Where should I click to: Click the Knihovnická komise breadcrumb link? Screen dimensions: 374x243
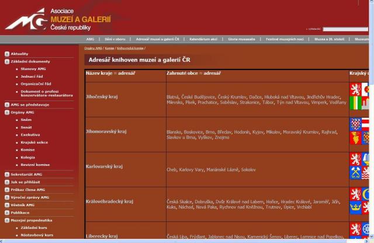pos(130,48)
